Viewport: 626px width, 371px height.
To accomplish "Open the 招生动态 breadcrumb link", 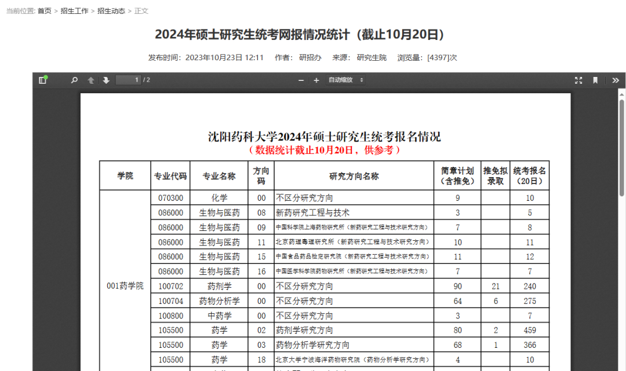I will pos(111,11).
